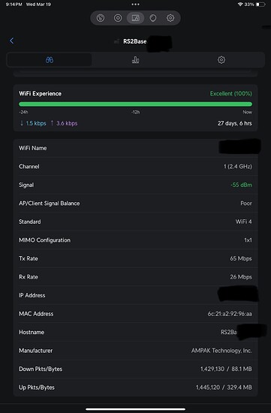Open the UniFi devices circle icon

click(118, 18)
